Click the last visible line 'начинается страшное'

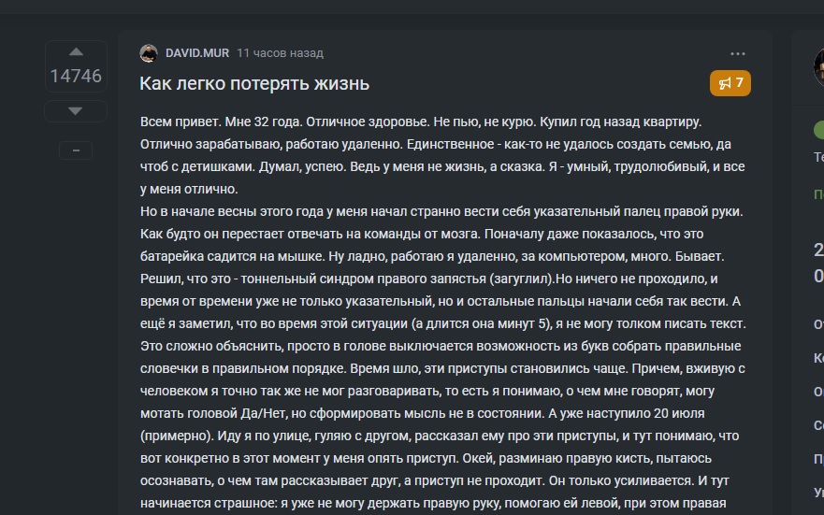433,503
